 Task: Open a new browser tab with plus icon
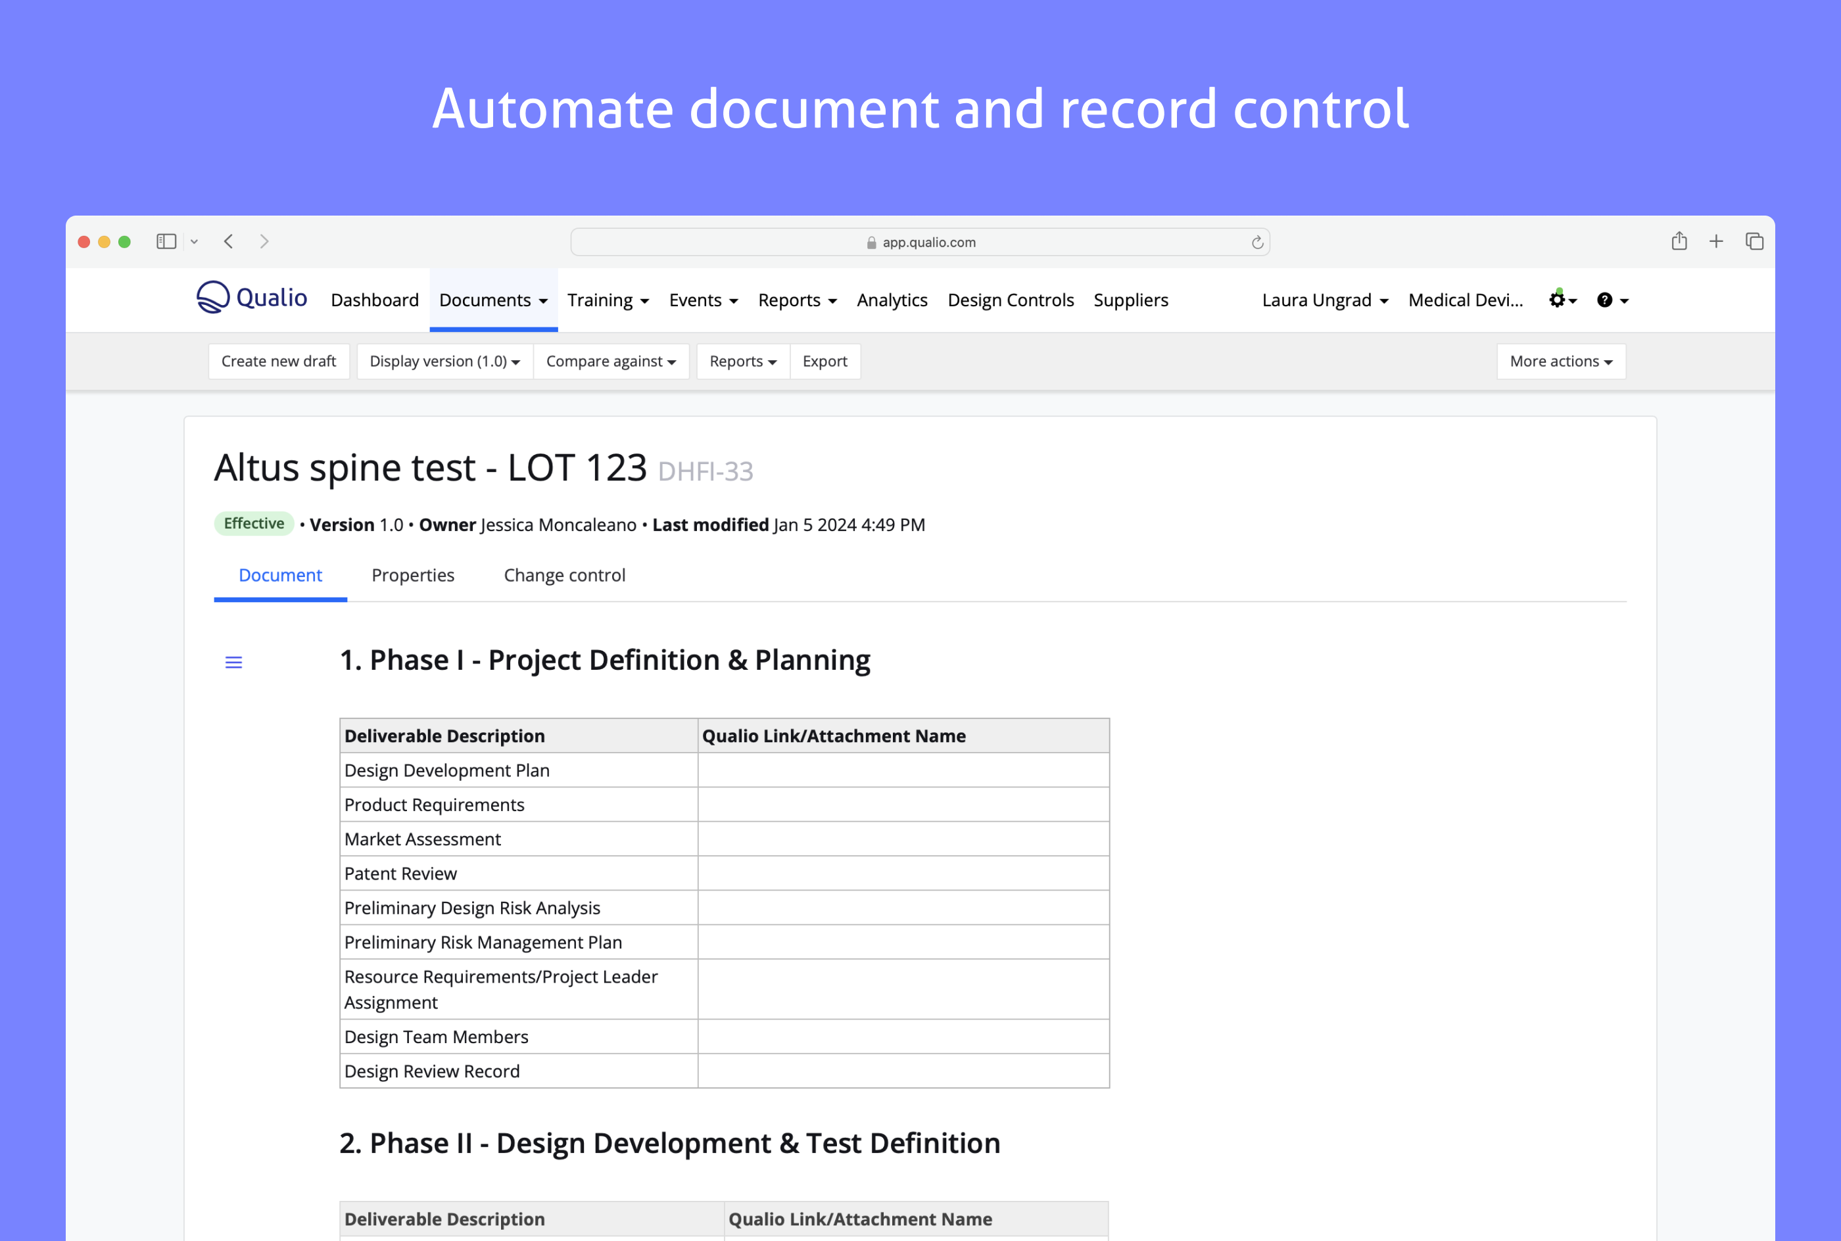[1716, 241]
